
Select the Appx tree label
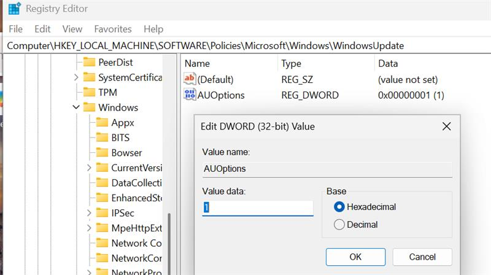[x=123, y=123]
